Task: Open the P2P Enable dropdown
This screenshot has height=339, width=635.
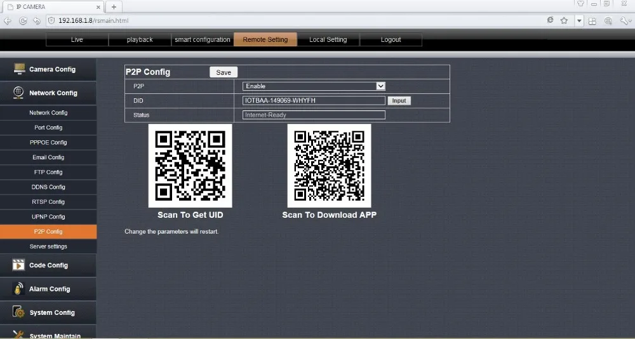Action: (314, 86)
